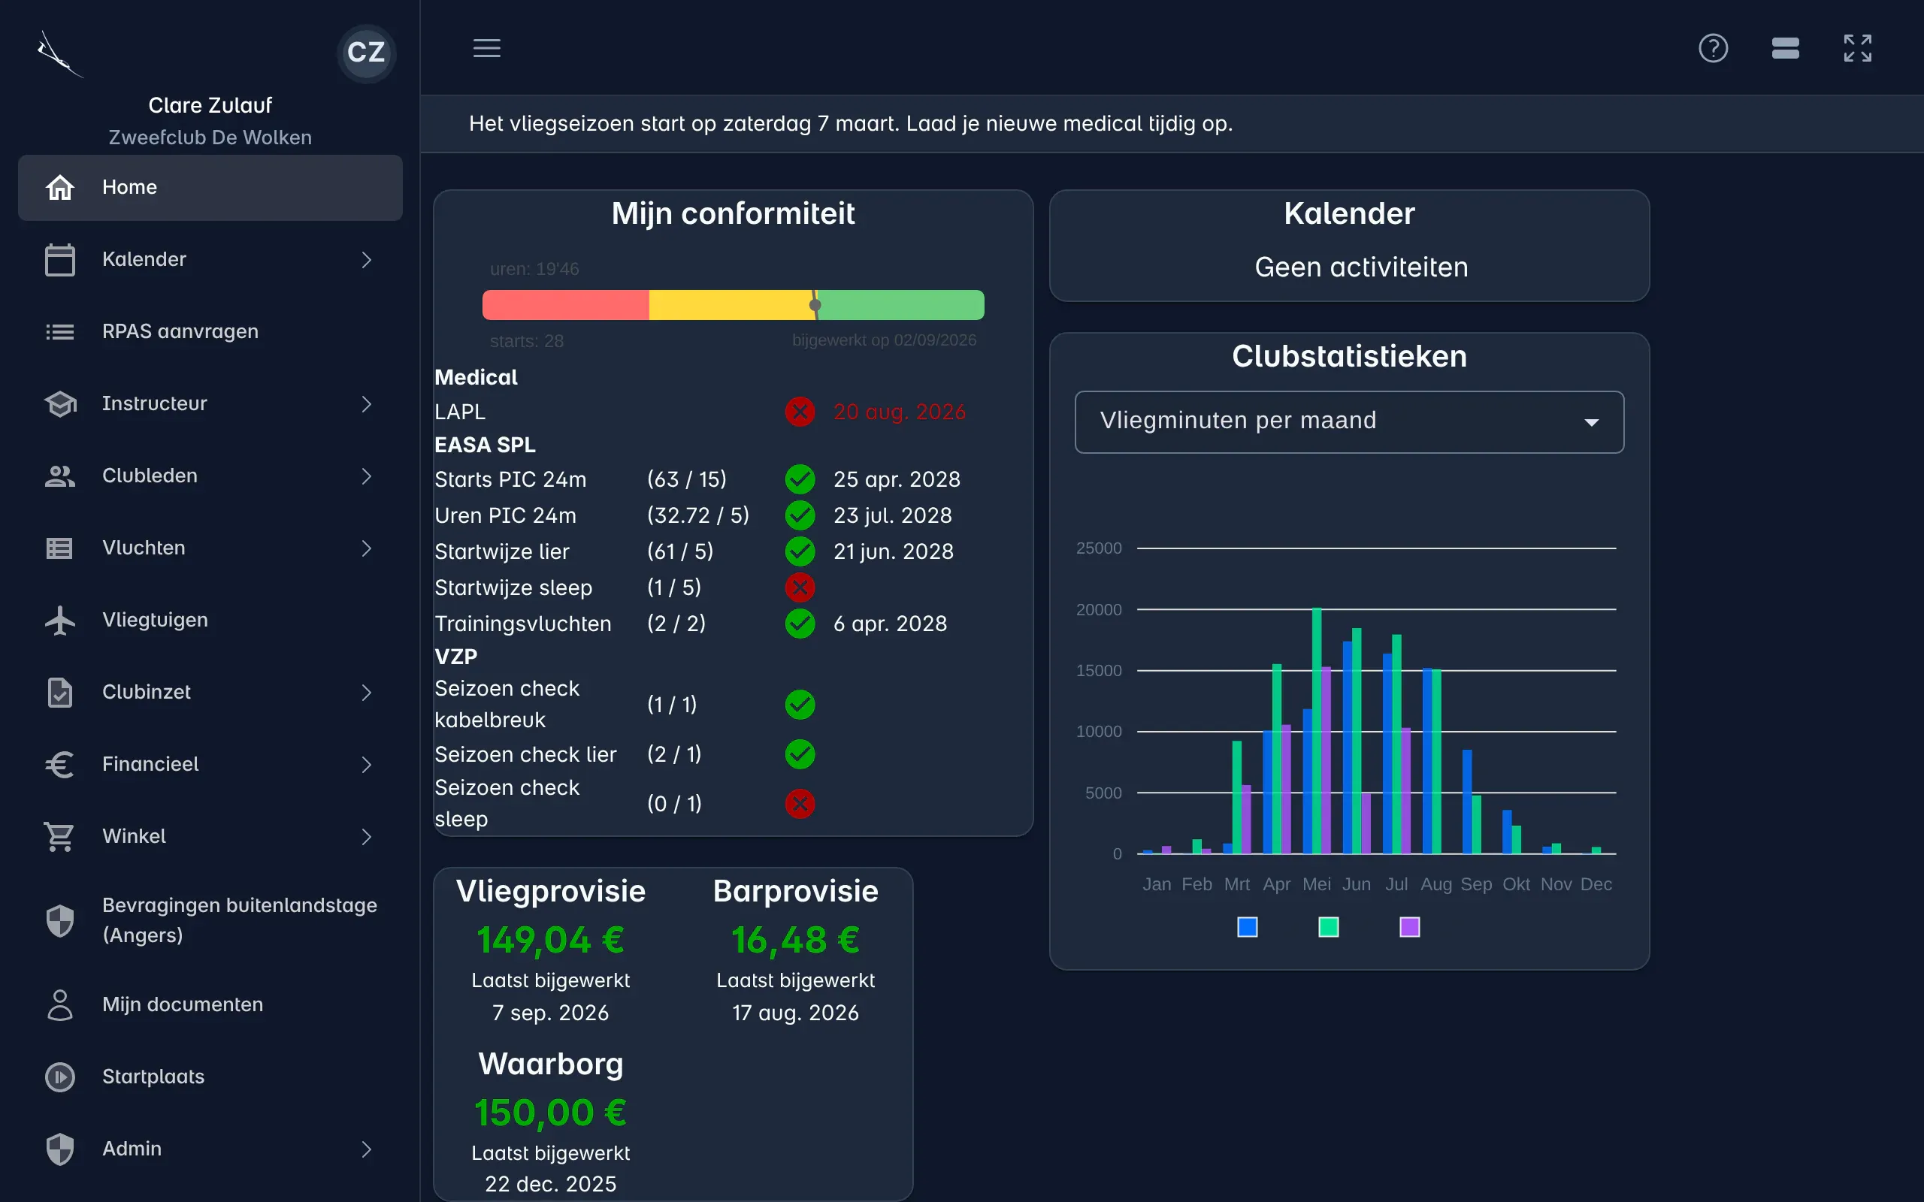1924x1202 pixels.
Task: Expand the Kalender sidebar chevron
Action: click(x=367, y=260)
